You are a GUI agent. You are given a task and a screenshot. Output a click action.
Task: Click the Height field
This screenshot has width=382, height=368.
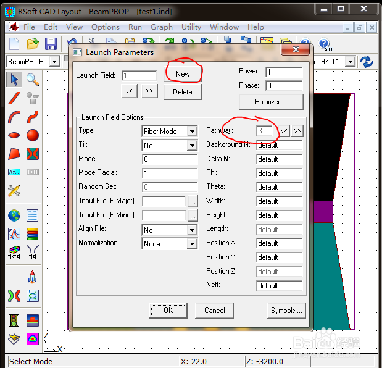coord(279,215)
